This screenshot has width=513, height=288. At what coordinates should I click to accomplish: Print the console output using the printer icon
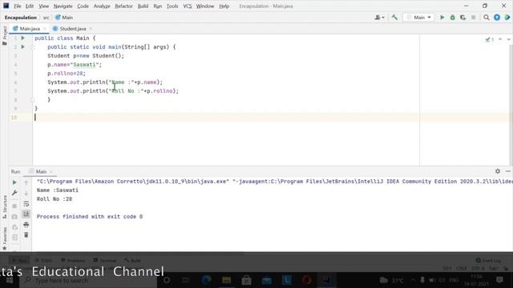(26, 225)
